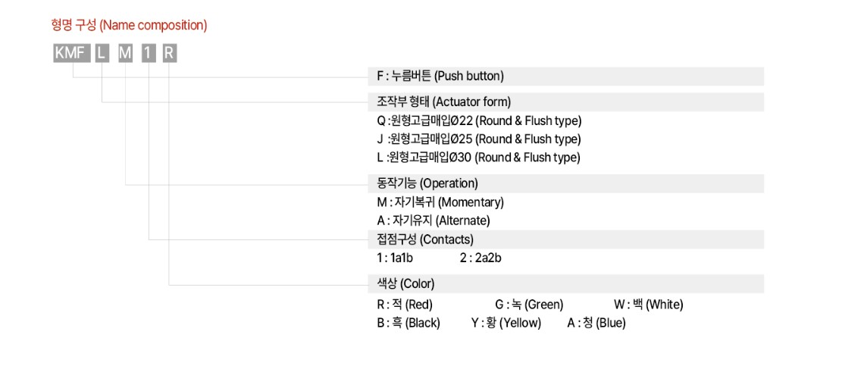Click the gray M code box
The width and height of the screenshot is (842, 366).
click(x=125, y=54)
